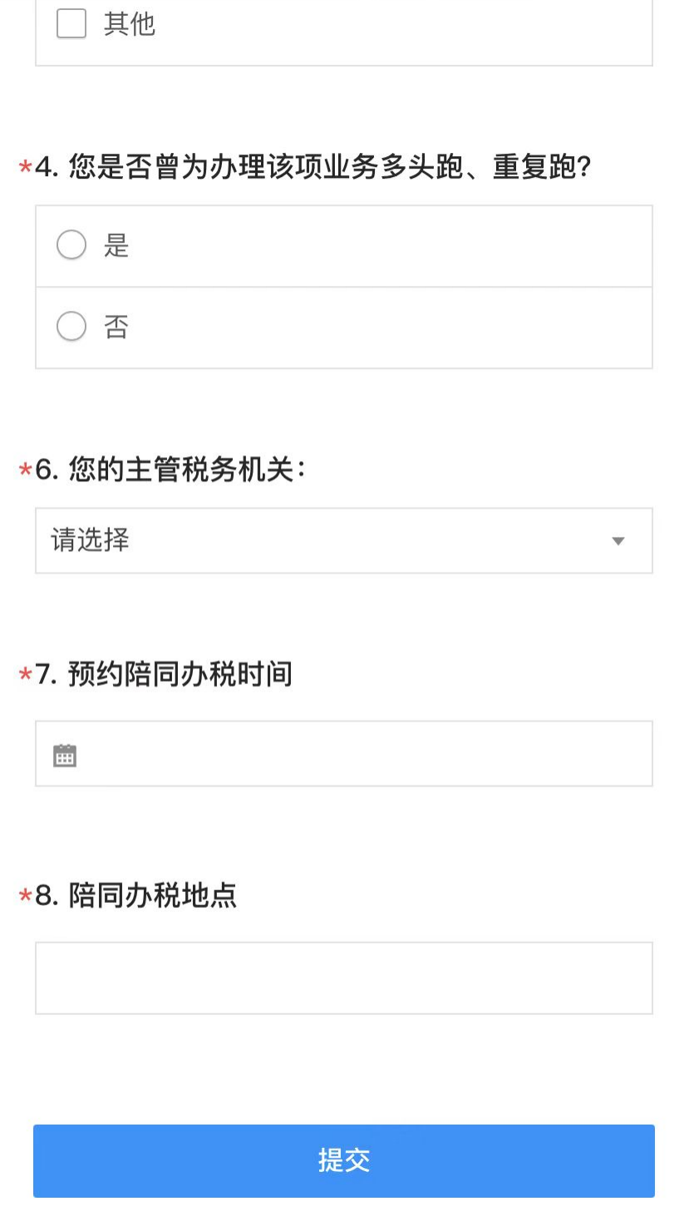Submit the form with 提交 button
Screen dimensions: 689x1226
(344, 1160)
